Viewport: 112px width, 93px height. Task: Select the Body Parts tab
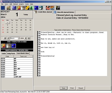coord(11,53)
